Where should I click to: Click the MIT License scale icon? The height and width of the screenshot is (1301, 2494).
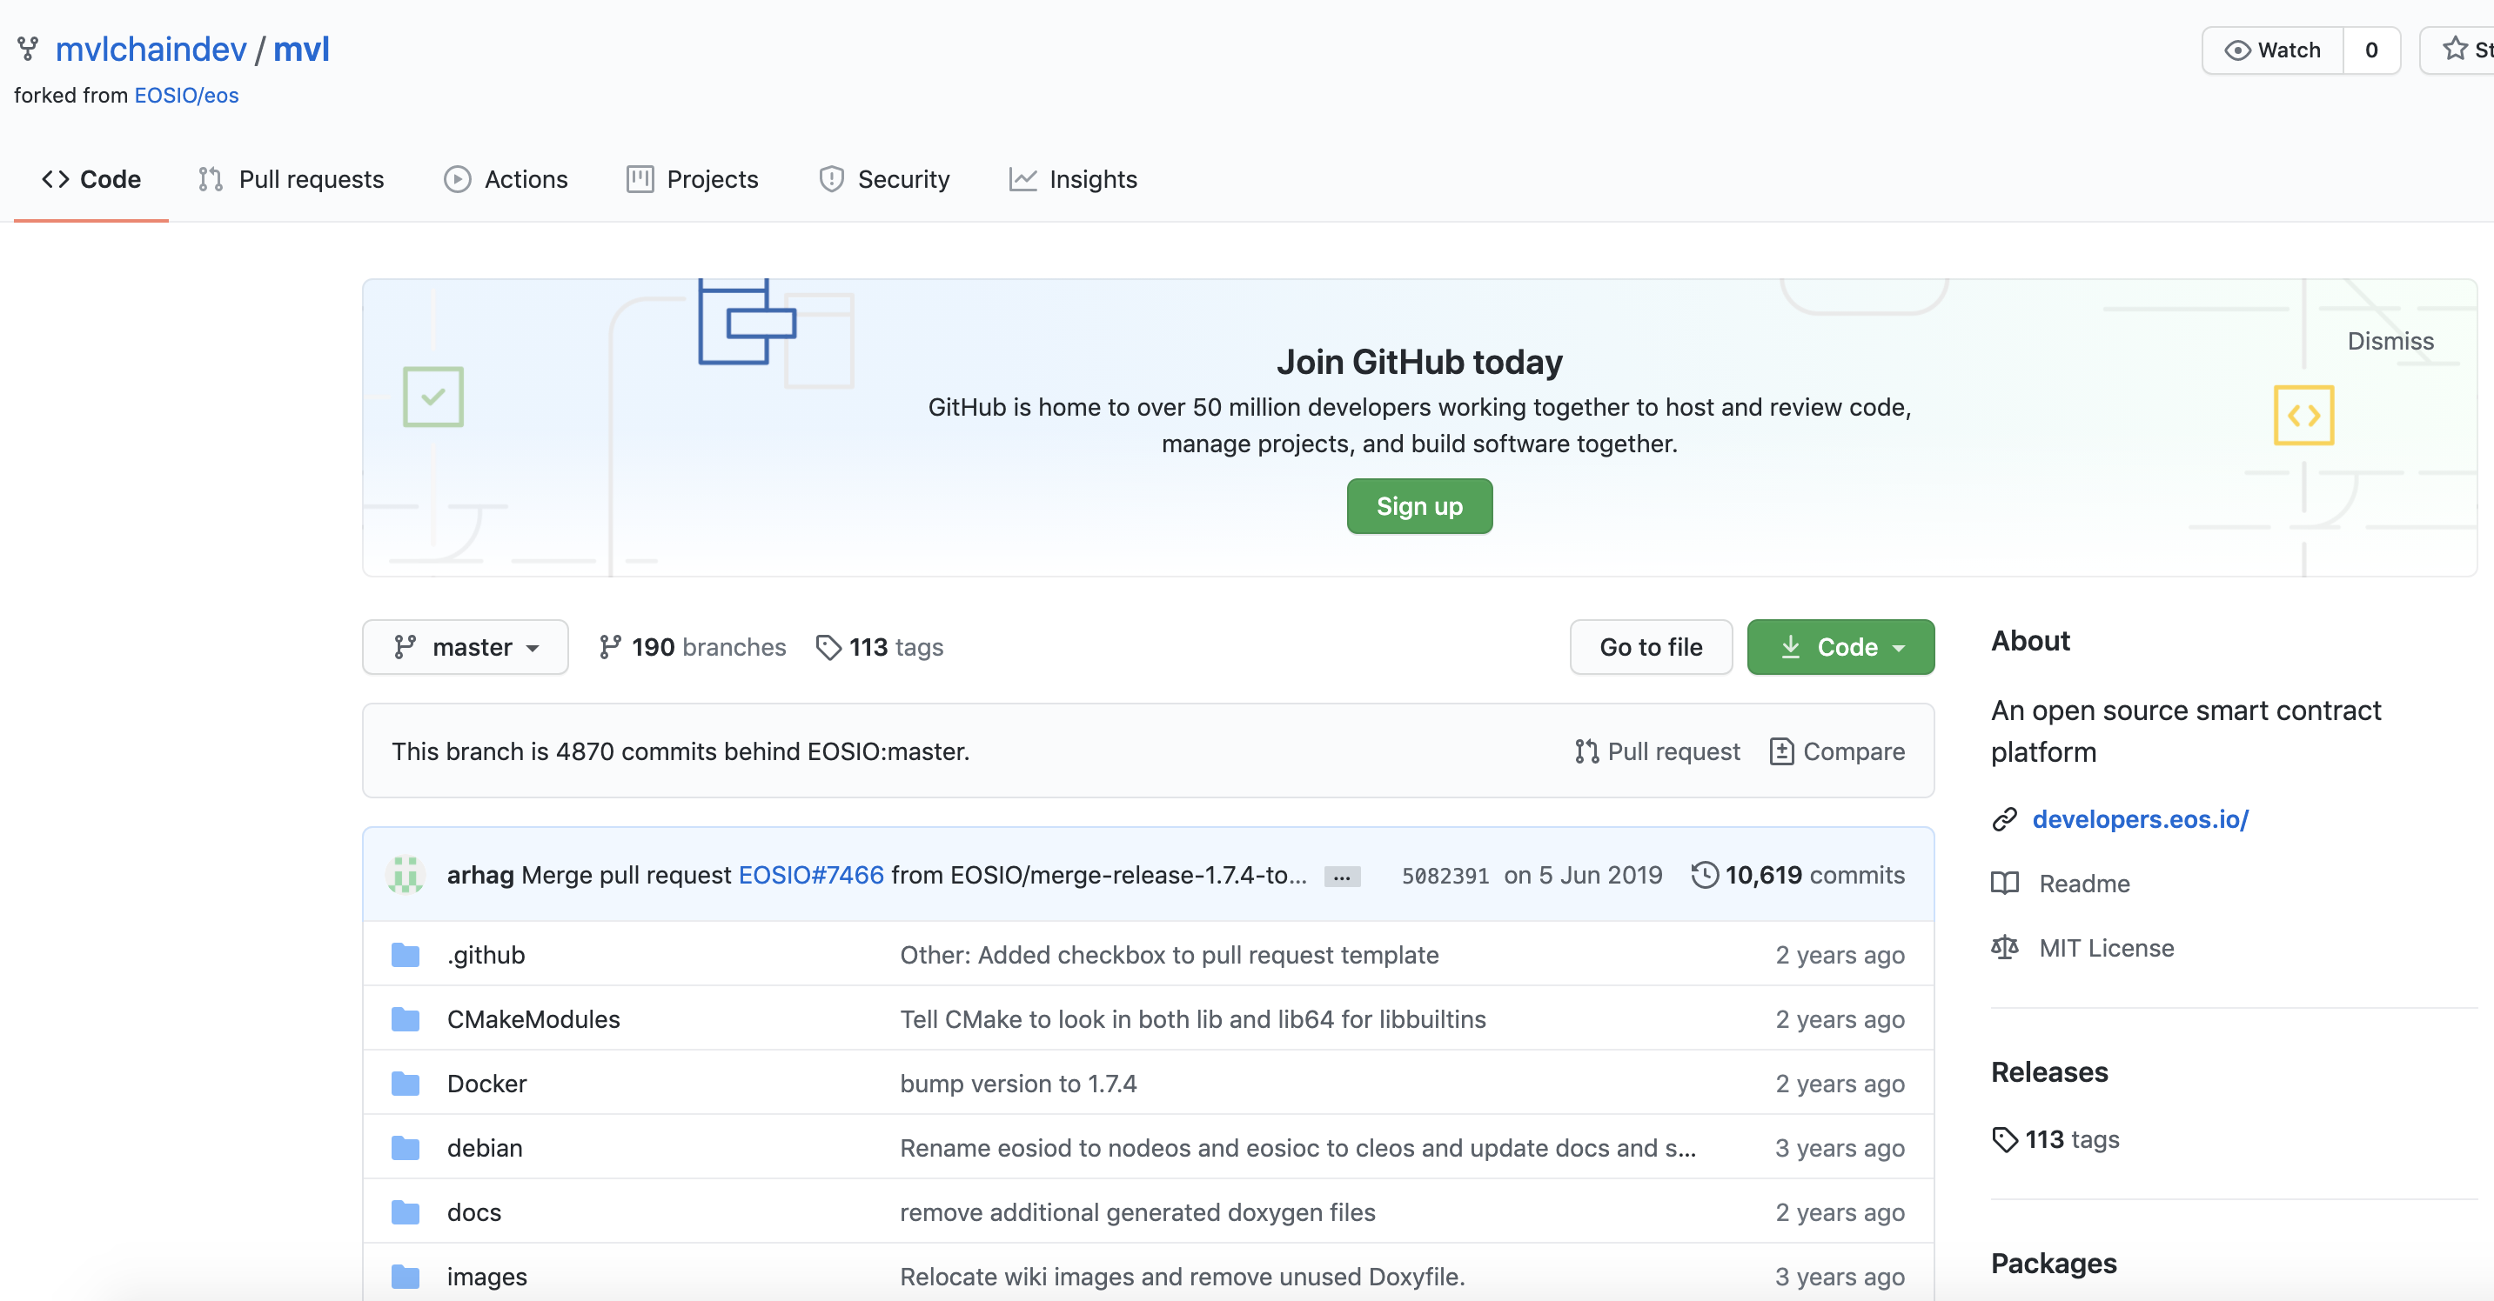2004,948
